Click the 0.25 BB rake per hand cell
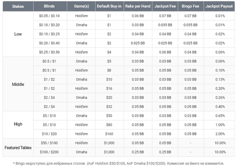The image size is (237, 166). point(137,152)
